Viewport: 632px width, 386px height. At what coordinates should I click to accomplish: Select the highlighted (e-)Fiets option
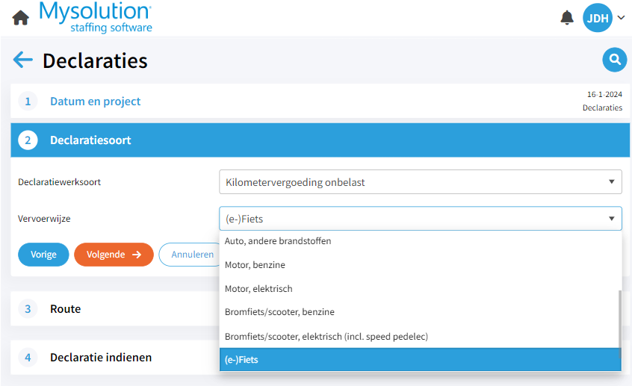(x=241, y=360)
